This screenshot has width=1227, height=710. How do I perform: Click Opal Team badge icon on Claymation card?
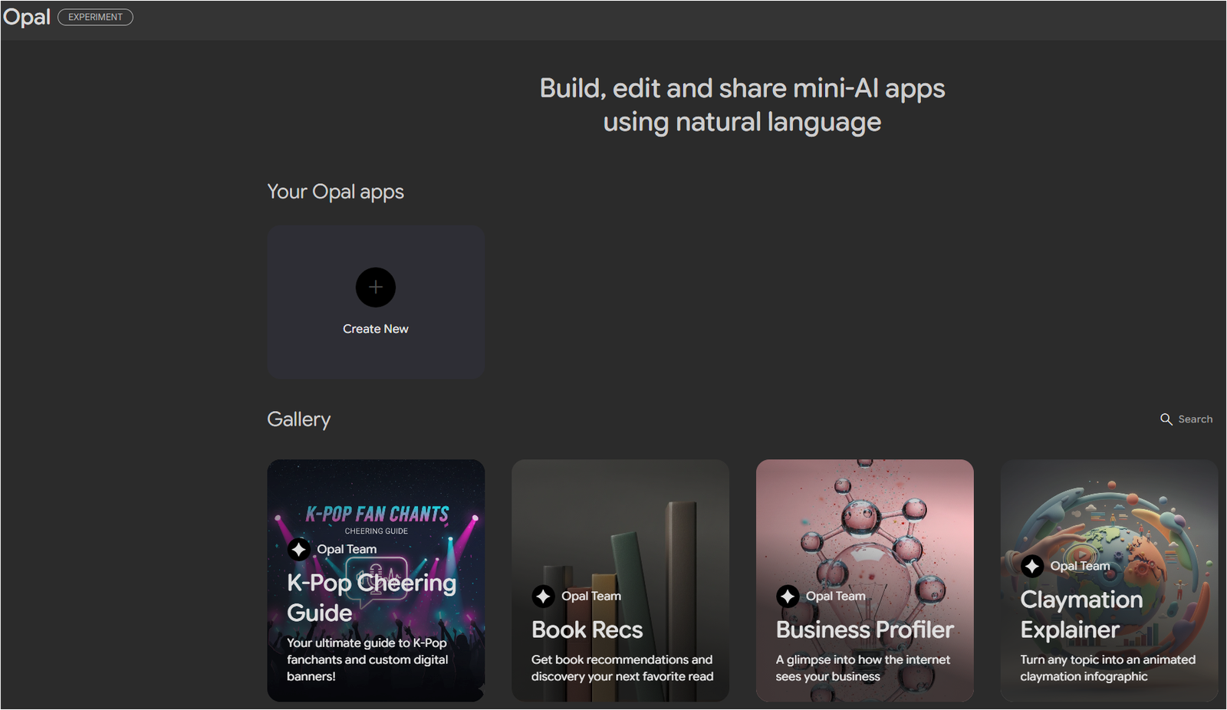coord(1032,566)
